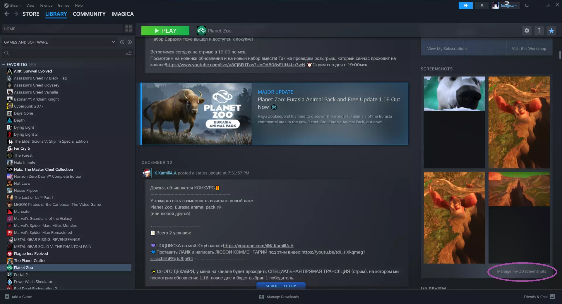562x304 pixels.
Task: Open Manage Downloads icon
Action: 261,297
